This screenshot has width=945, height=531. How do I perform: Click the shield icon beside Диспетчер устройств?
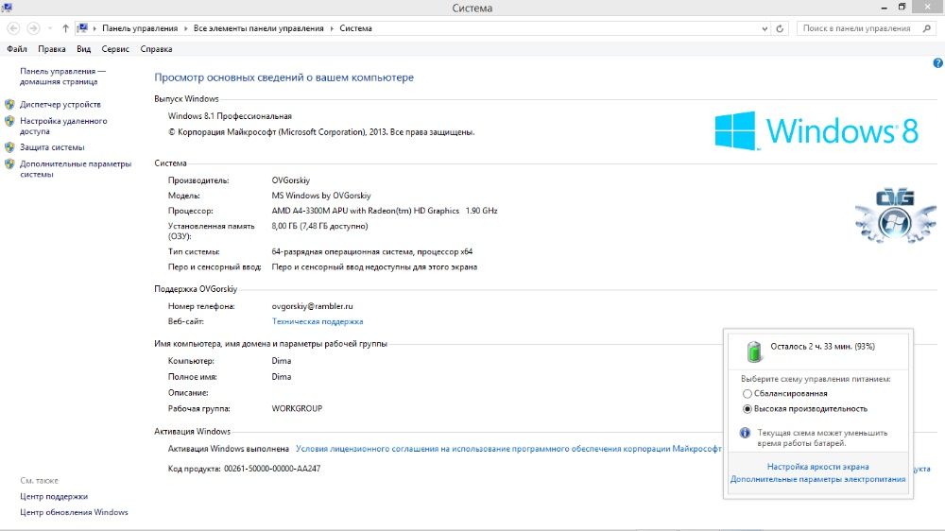point(9,104)
